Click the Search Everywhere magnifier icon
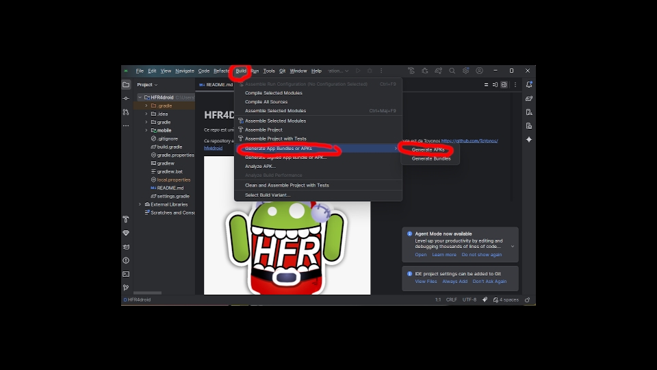The width and height of the screenshot is (657, 370). [x=452, y=71]
